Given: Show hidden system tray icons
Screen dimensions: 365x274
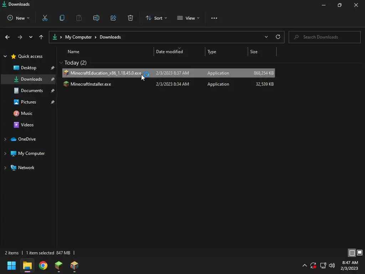Looking at the screenshot, I should 304,265.
